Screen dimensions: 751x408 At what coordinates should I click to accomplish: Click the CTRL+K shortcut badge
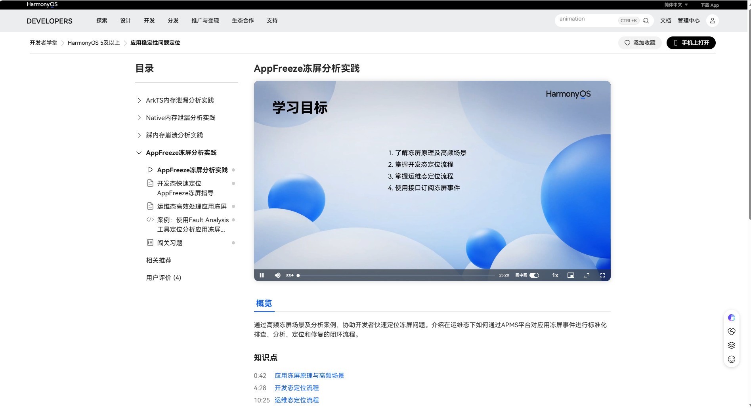coord(629,21)
